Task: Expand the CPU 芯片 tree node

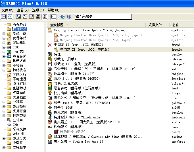Action: (4, 52)
